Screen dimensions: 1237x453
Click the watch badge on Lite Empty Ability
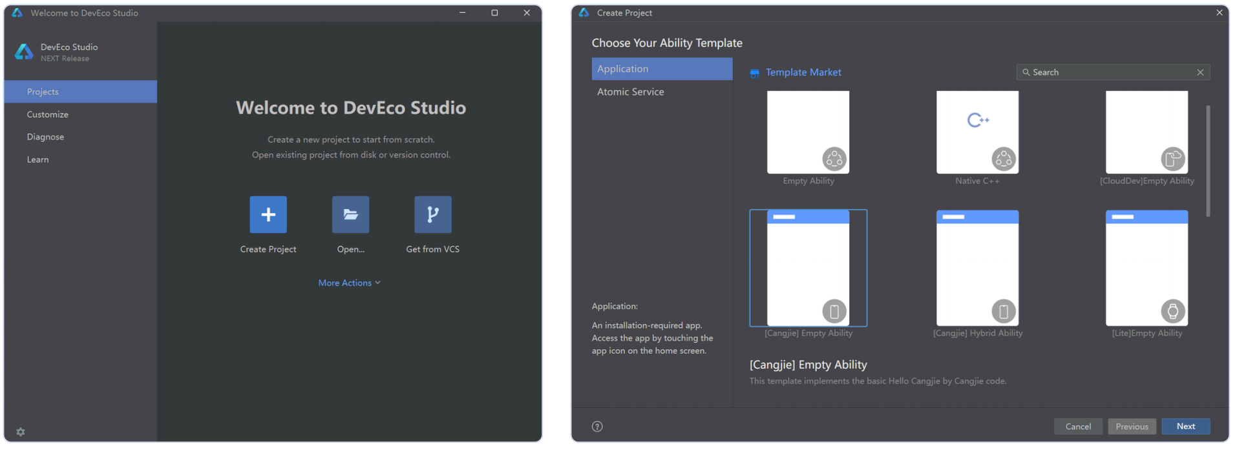coord(1173,312)
